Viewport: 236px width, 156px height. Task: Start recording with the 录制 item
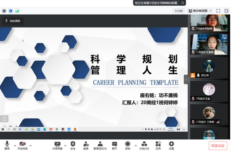tap(128, 144)
